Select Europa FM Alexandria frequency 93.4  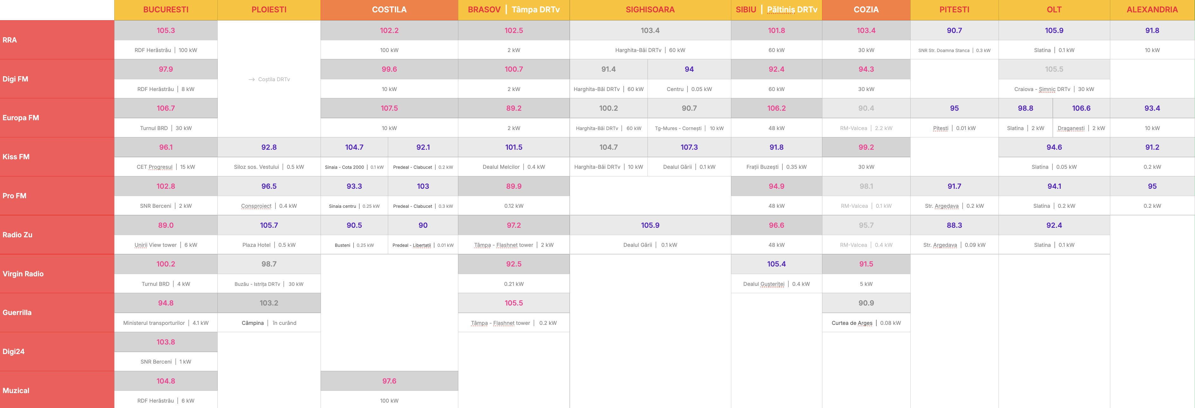pos(1152,108)
